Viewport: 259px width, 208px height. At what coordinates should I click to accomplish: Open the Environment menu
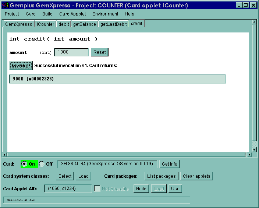pyautogui.click(x=105, y=14)
